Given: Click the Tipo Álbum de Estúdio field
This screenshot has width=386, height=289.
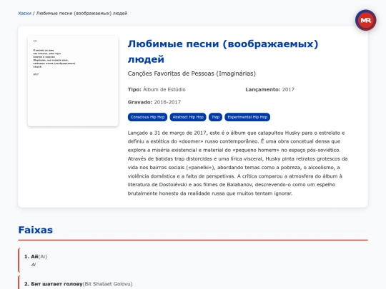Looking at the screenshot, I should pyautogui.click(x=157, y=89).
